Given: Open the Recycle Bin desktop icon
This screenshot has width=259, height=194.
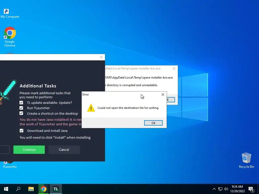Looking at the screenshot, I should (x=246, y=160).
